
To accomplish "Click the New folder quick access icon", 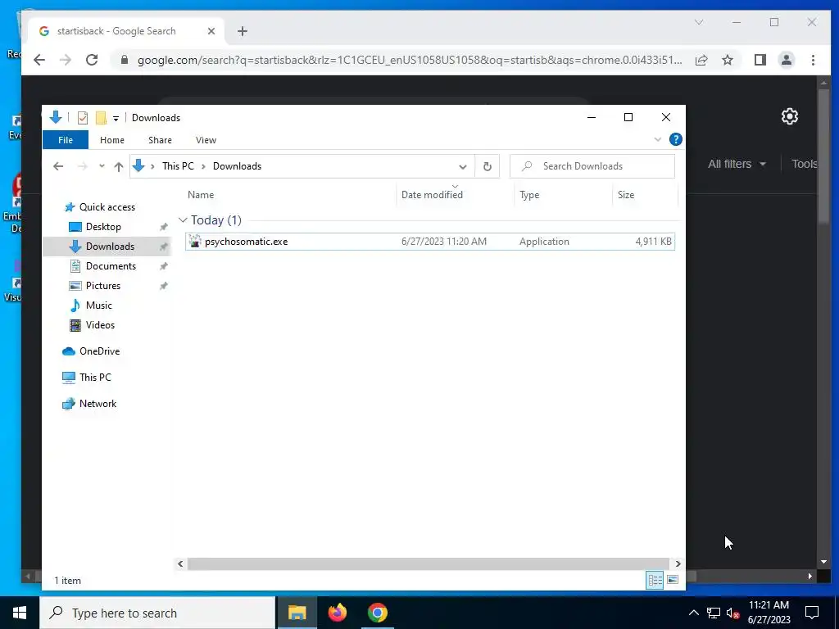I will tap(101, 118).
